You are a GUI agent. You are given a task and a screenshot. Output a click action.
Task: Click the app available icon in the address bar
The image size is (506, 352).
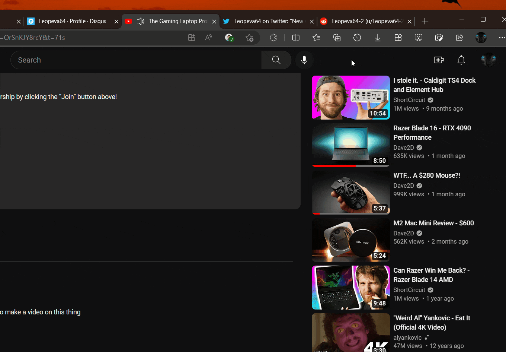pos(191,38)
